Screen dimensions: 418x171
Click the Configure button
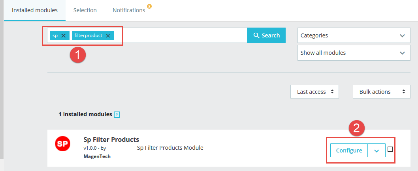point(349,151)
